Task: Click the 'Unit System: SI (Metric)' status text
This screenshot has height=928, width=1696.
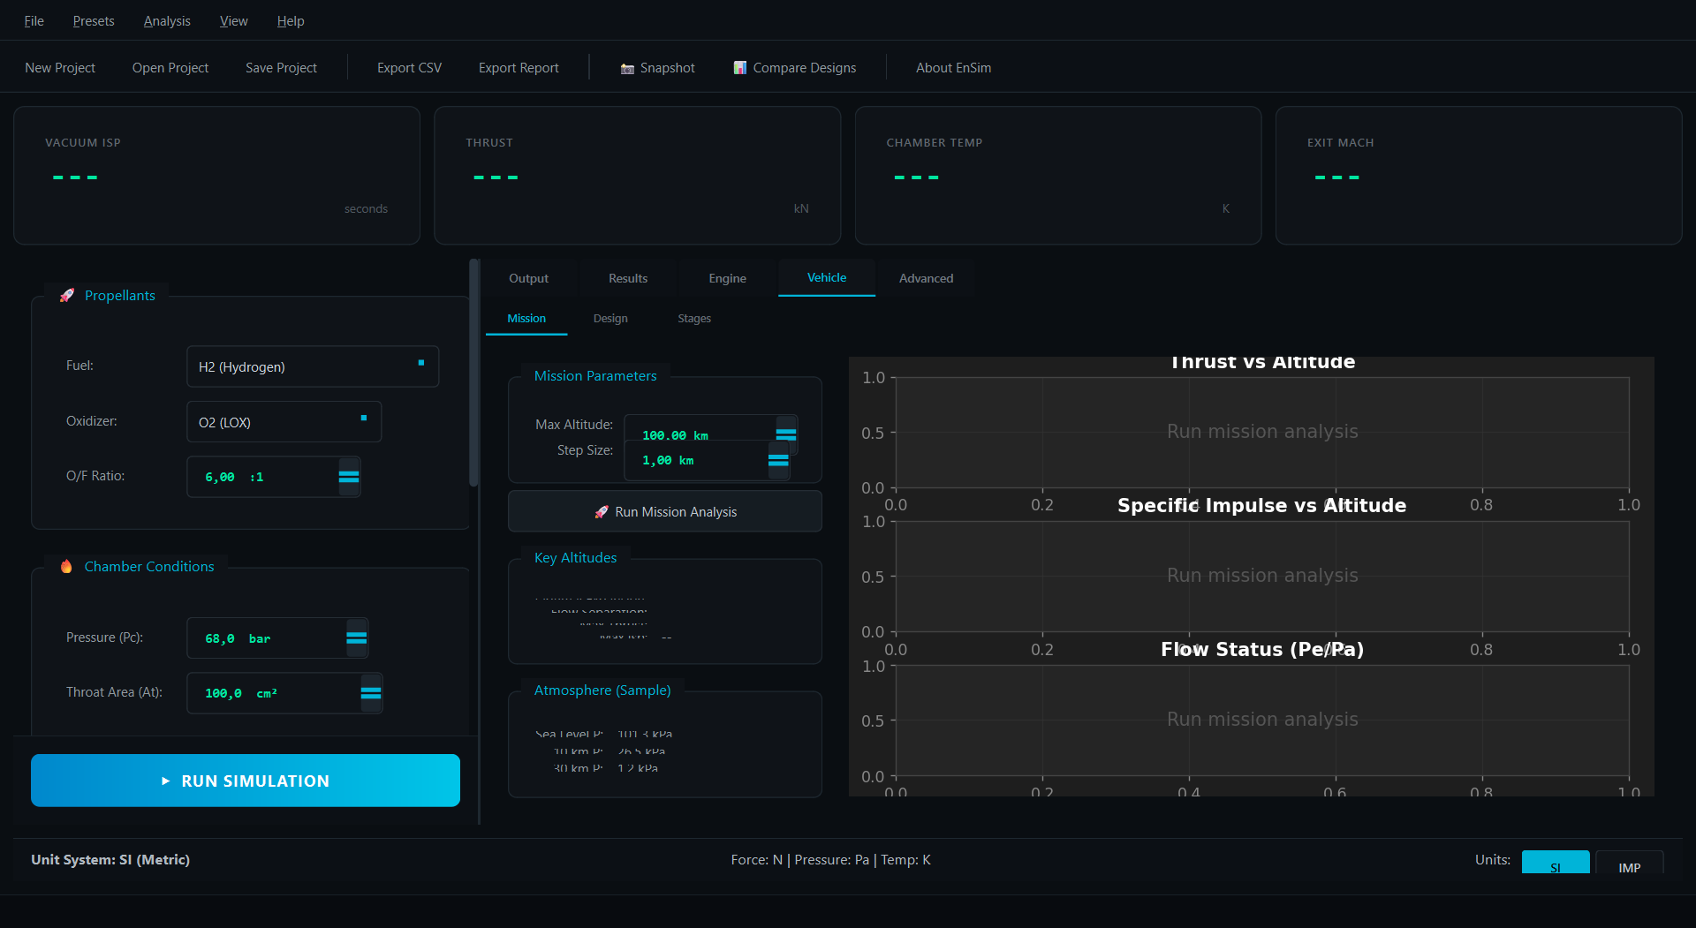Action: click(x=110, y=860)
